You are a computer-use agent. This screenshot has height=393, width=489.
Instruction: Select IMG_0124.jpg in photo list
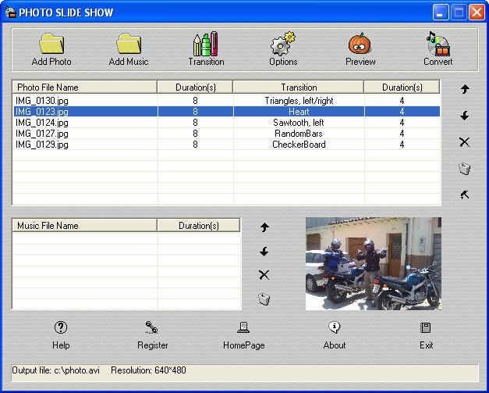pos(42,123)
